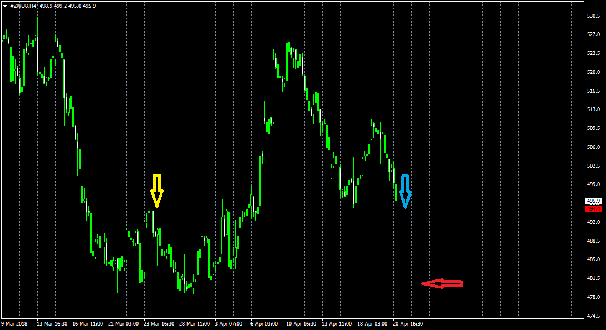
Task: Click the 513.0 label on price axis
Action: coord(593,109)
